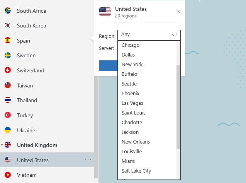Screen dimensions: 246x183
Task: Choose New York region
Action: 132,65
